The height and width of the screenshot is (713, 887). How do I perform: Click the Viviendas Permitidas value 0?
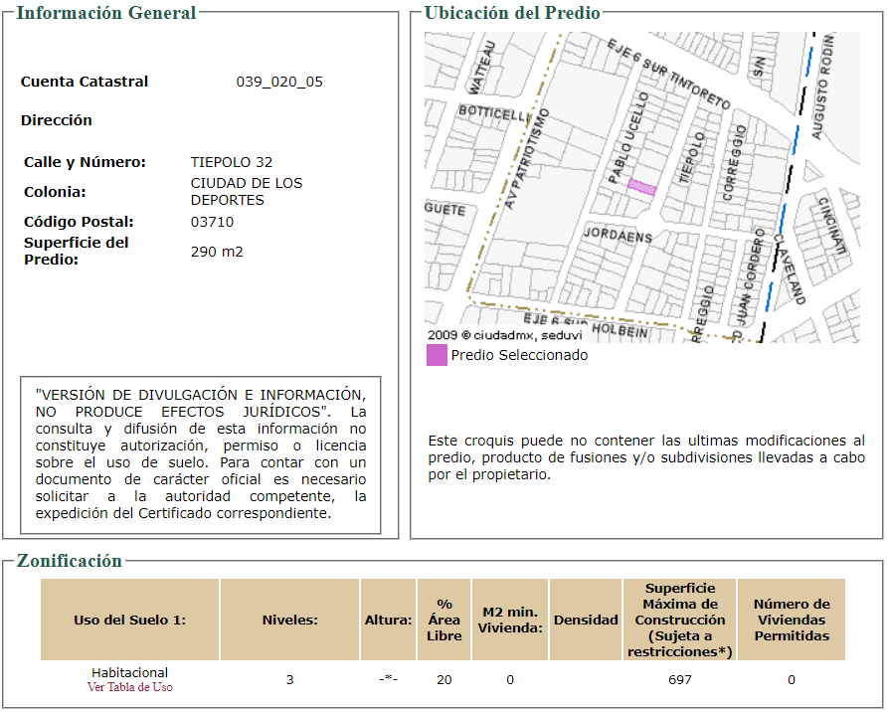point(792,679)
